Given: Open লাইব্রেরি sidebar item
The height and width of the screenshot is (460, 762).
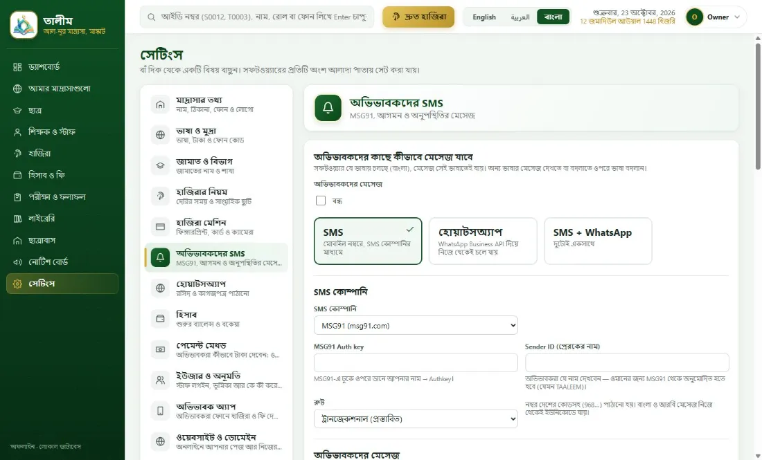Looking at the screenshot, I should [x=62, y=219].
